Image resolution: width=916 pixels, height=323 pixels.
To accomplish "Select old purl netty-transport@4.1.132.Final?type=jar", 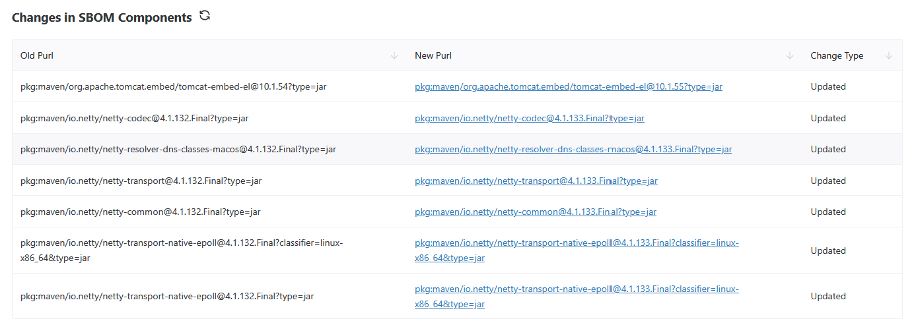I will 141,181.
